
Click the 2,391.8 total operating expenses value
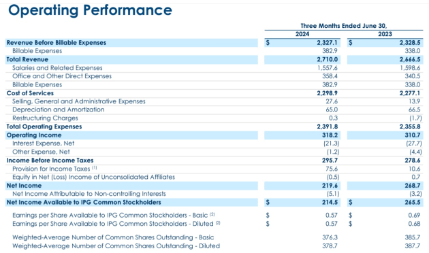[x=328, y=126]
